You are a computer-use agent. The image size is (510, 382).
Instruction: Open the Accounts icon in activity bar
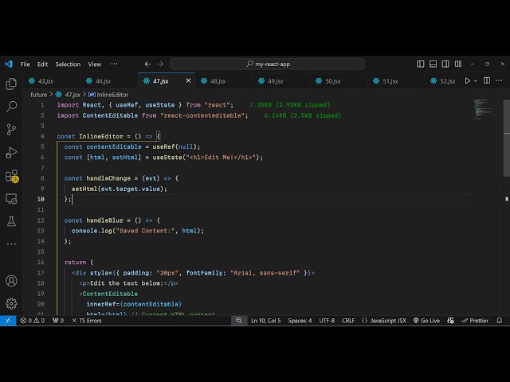click(x=11, y=281)
